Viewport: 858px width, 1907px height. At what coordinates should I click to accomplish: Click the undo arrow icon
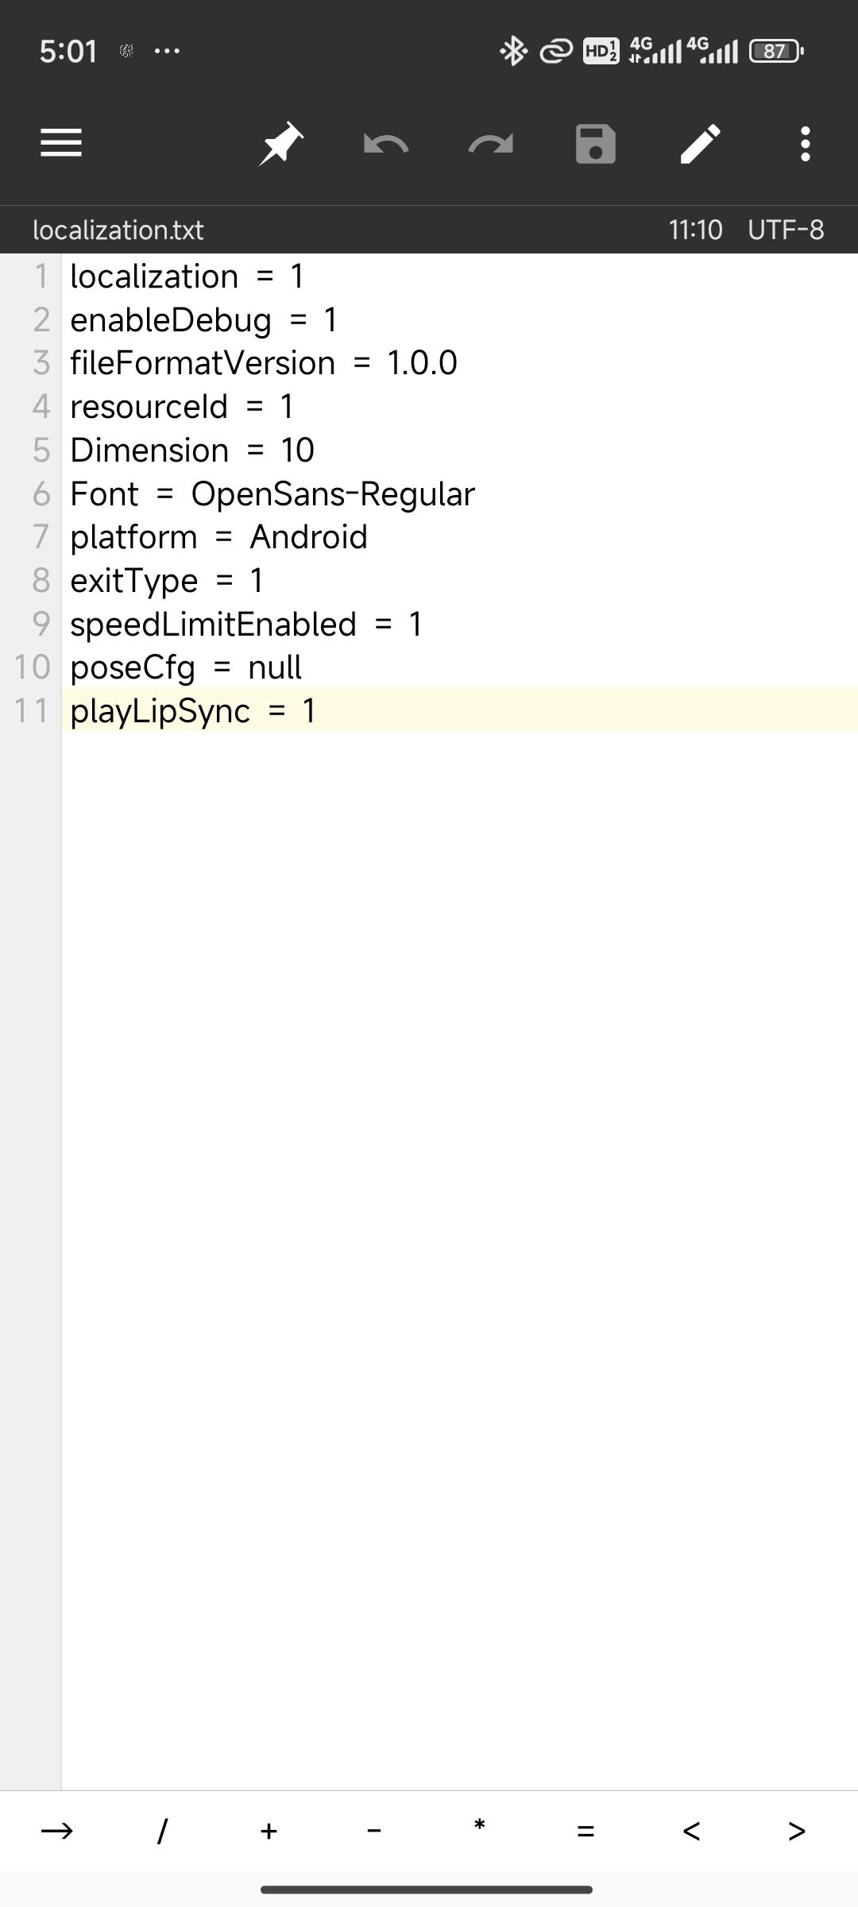tap(385, 144)
